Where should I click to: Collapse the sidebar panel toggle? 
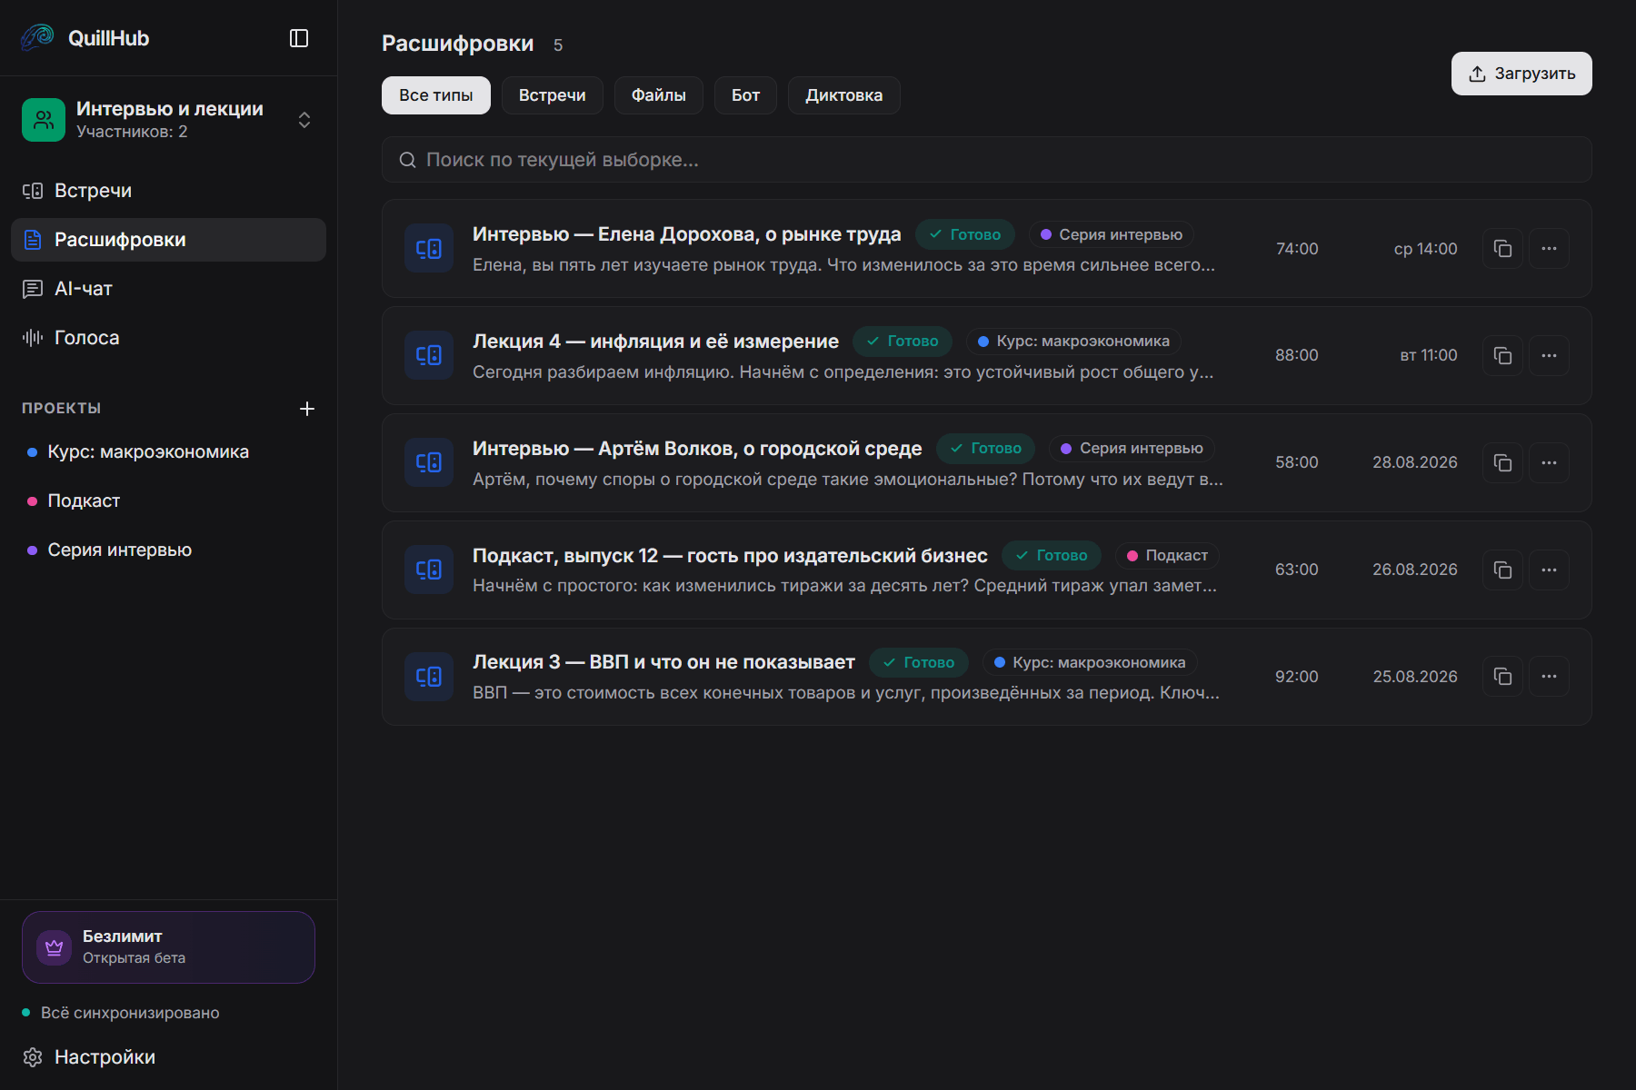click(299, 38)
